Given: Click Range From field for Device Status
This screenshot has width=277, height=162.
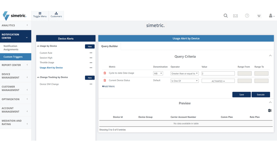Looking at the screenshot, I should [244, 81].
